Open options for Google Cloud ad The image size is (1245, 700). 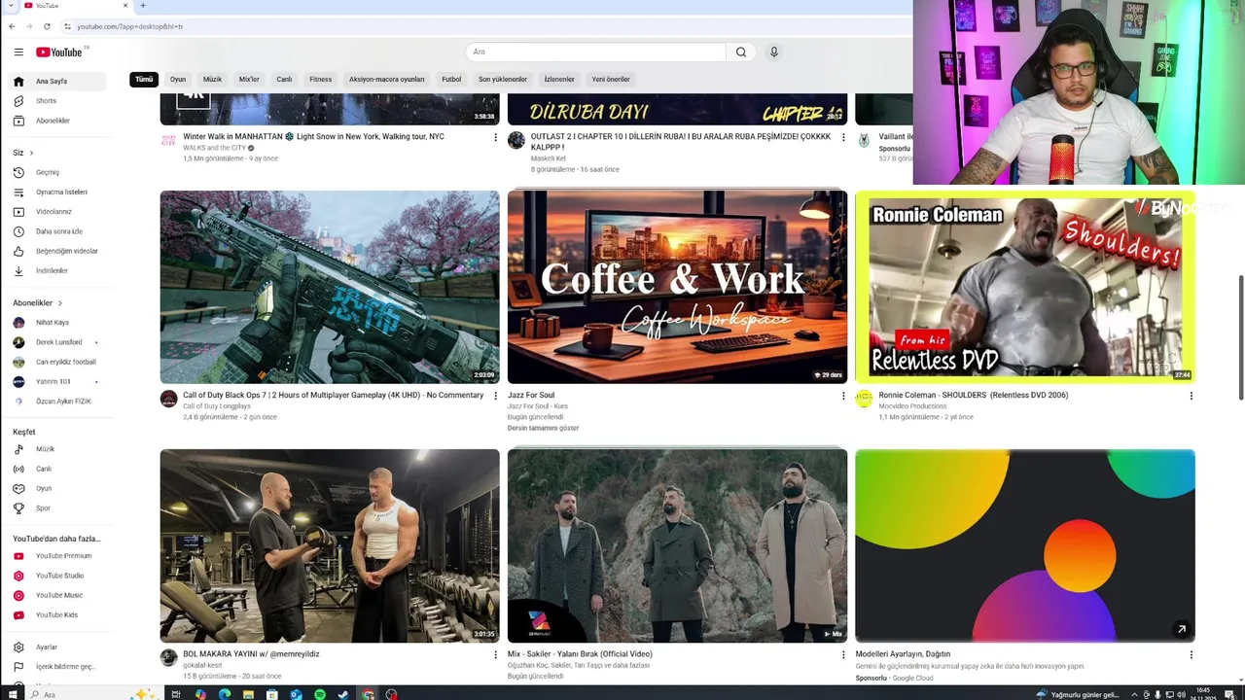tap(1191, 654)
